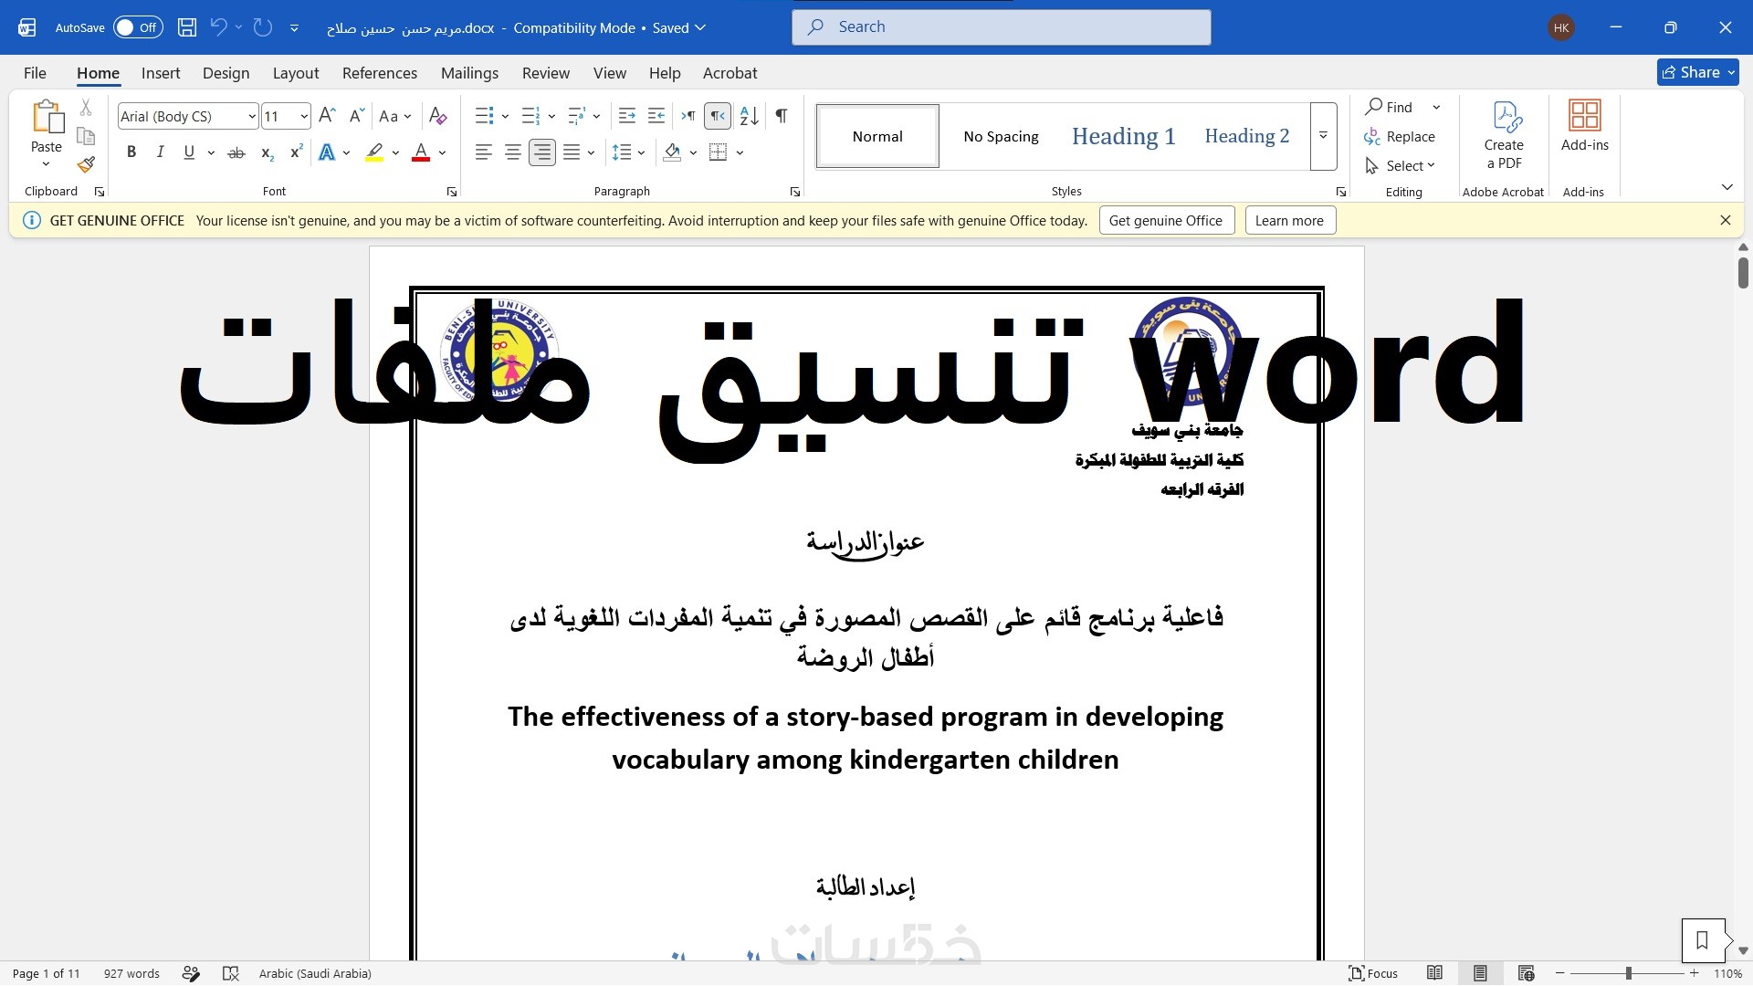Click the vertical scrollbar thumb
Screen dimensions: 1753x986
[1743, 273]
